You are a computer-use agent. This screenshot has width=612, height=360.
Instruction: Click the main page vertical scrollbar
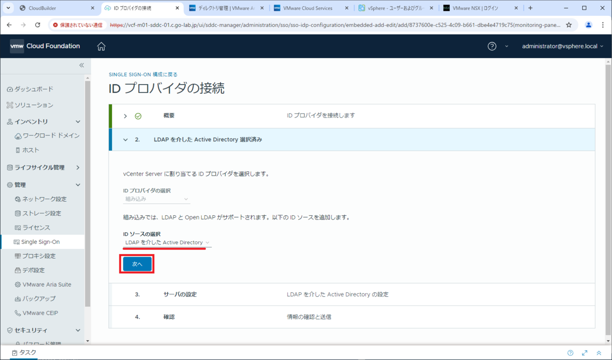pos(608,199)
